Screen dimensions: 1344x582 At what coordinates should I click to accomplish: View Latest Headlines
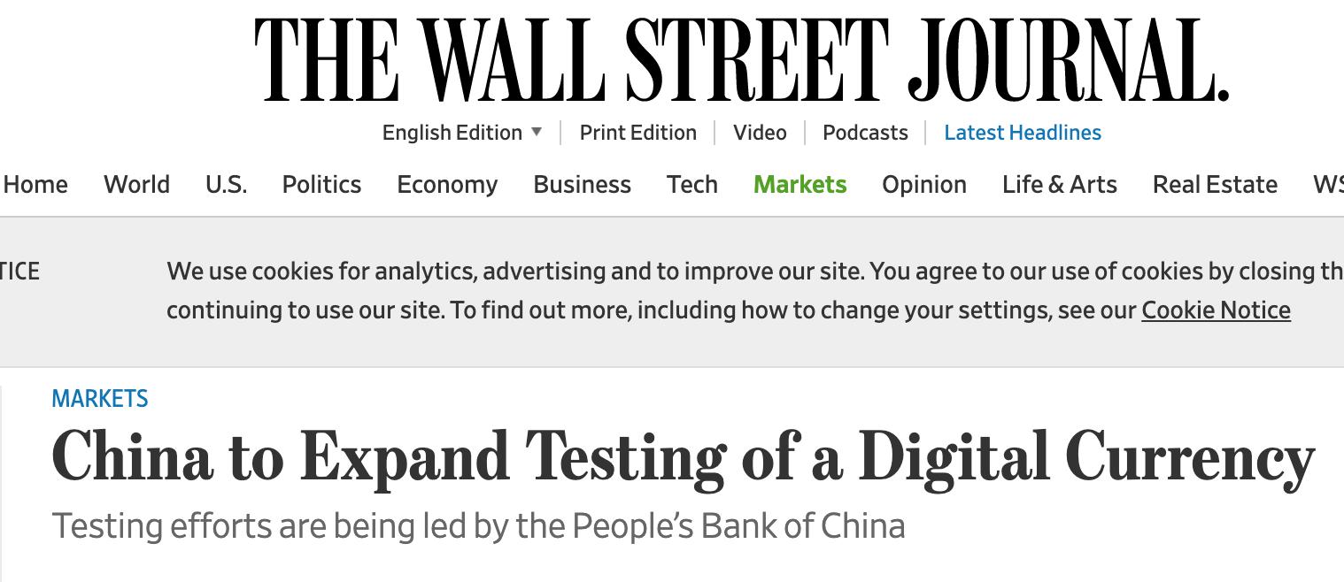(1023, 133)
